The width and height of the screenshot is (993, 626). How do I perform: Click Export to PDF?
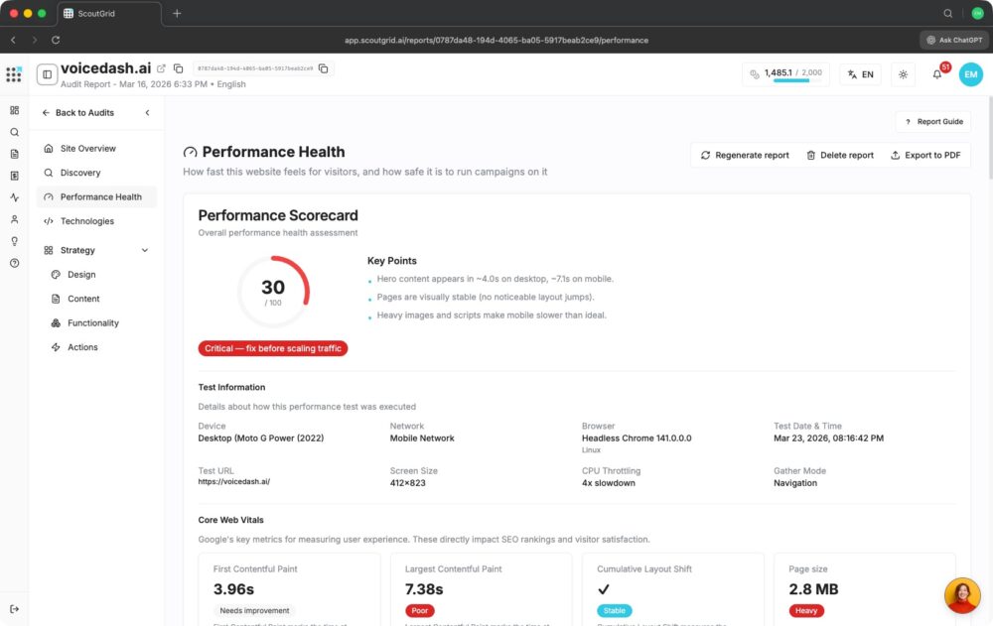pos(924,156)
